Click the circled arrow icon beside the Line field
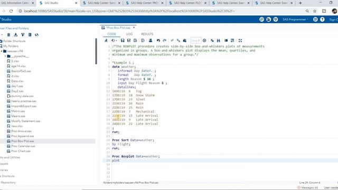338x190 pixels. 204,41
